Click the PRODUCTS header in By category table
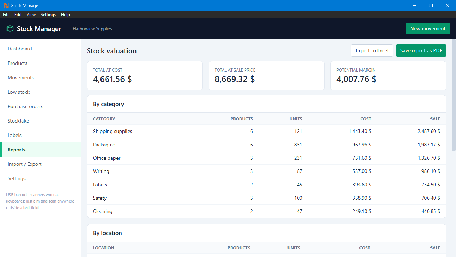The image size is (456, 257). point(242,119)
